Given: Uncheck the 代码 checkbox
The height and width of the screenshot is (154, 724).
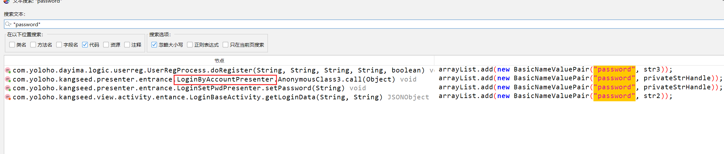Looking at the screenshot, I should coord(85,45).
